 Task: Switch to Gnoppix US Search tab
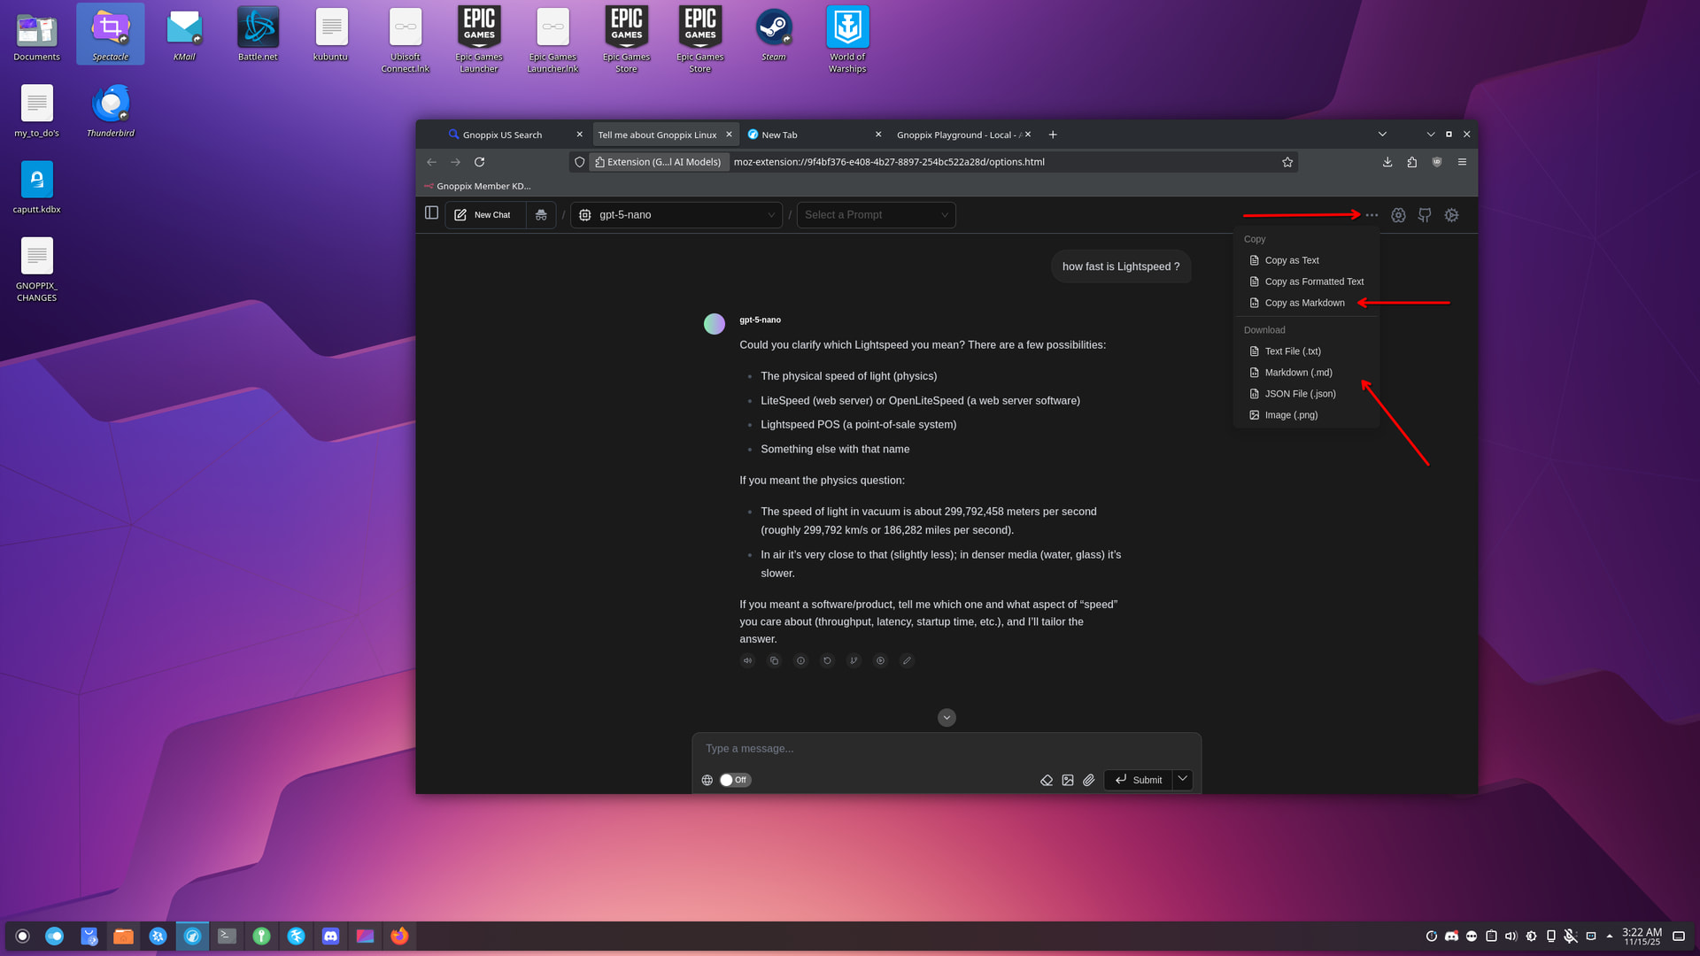502,135
